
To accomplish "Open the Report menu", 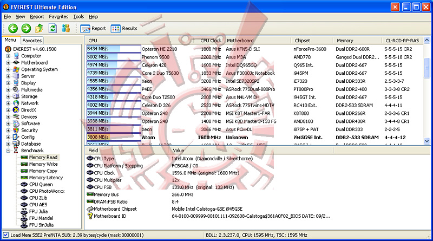I will [37, 17].
